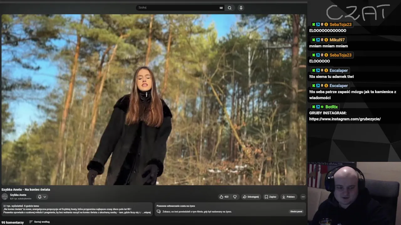Click the 95 komentarzy heading
Viewport: 401px width, 225px height.
pos(13,222)
